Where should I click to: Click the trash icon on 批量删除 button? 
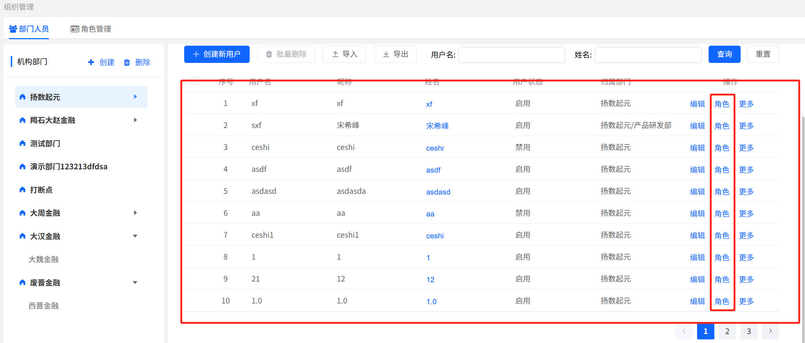click(x=269, y=54)
